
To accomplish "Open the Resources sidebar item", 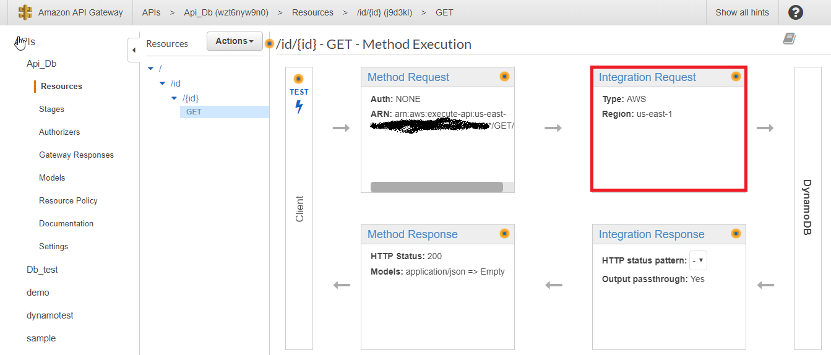I will 61,87.
